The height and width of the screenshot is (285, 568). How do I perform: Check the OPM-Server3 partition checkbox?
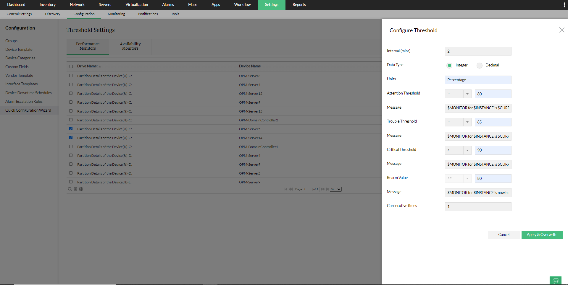tap(71, 75)
